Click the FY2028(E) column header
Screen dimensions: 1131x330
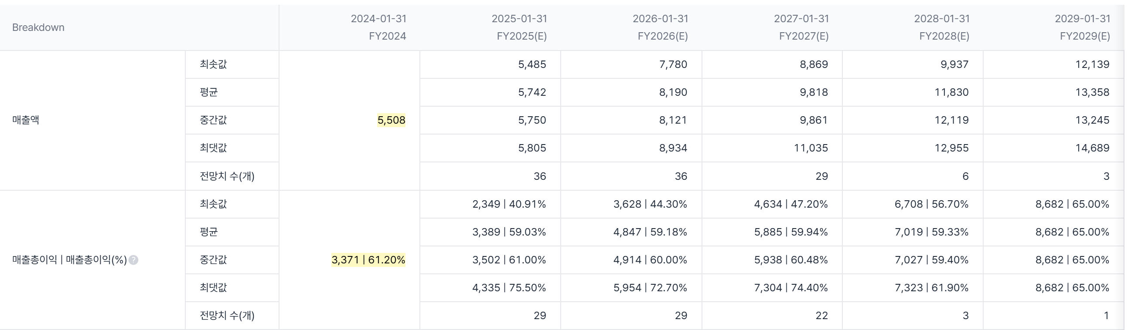coord(942,27)
